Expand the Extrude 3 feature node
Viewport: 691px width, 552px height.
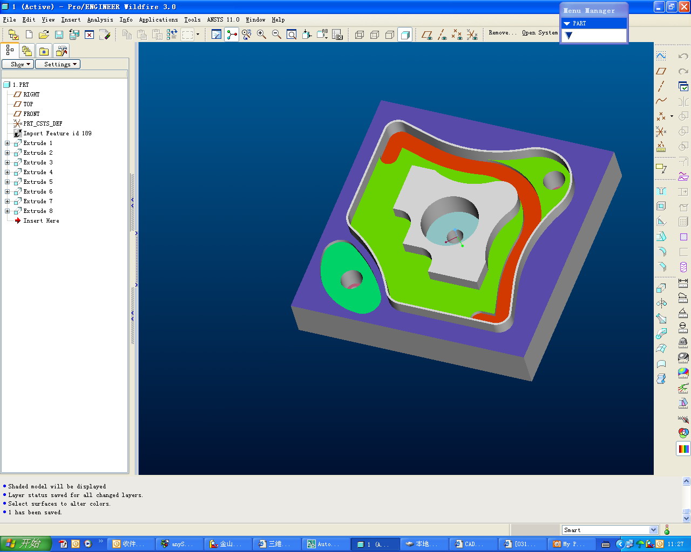[x=8, y=163]
